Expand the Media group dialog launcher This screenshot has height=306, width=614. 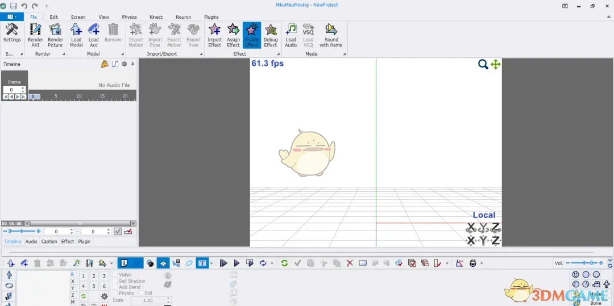[343, 55]
